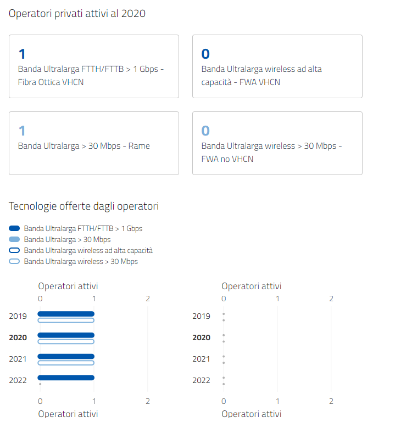The image size is (412, 439).
Task: Click the 2022 year label in right chart
Action: coord(201,380)
